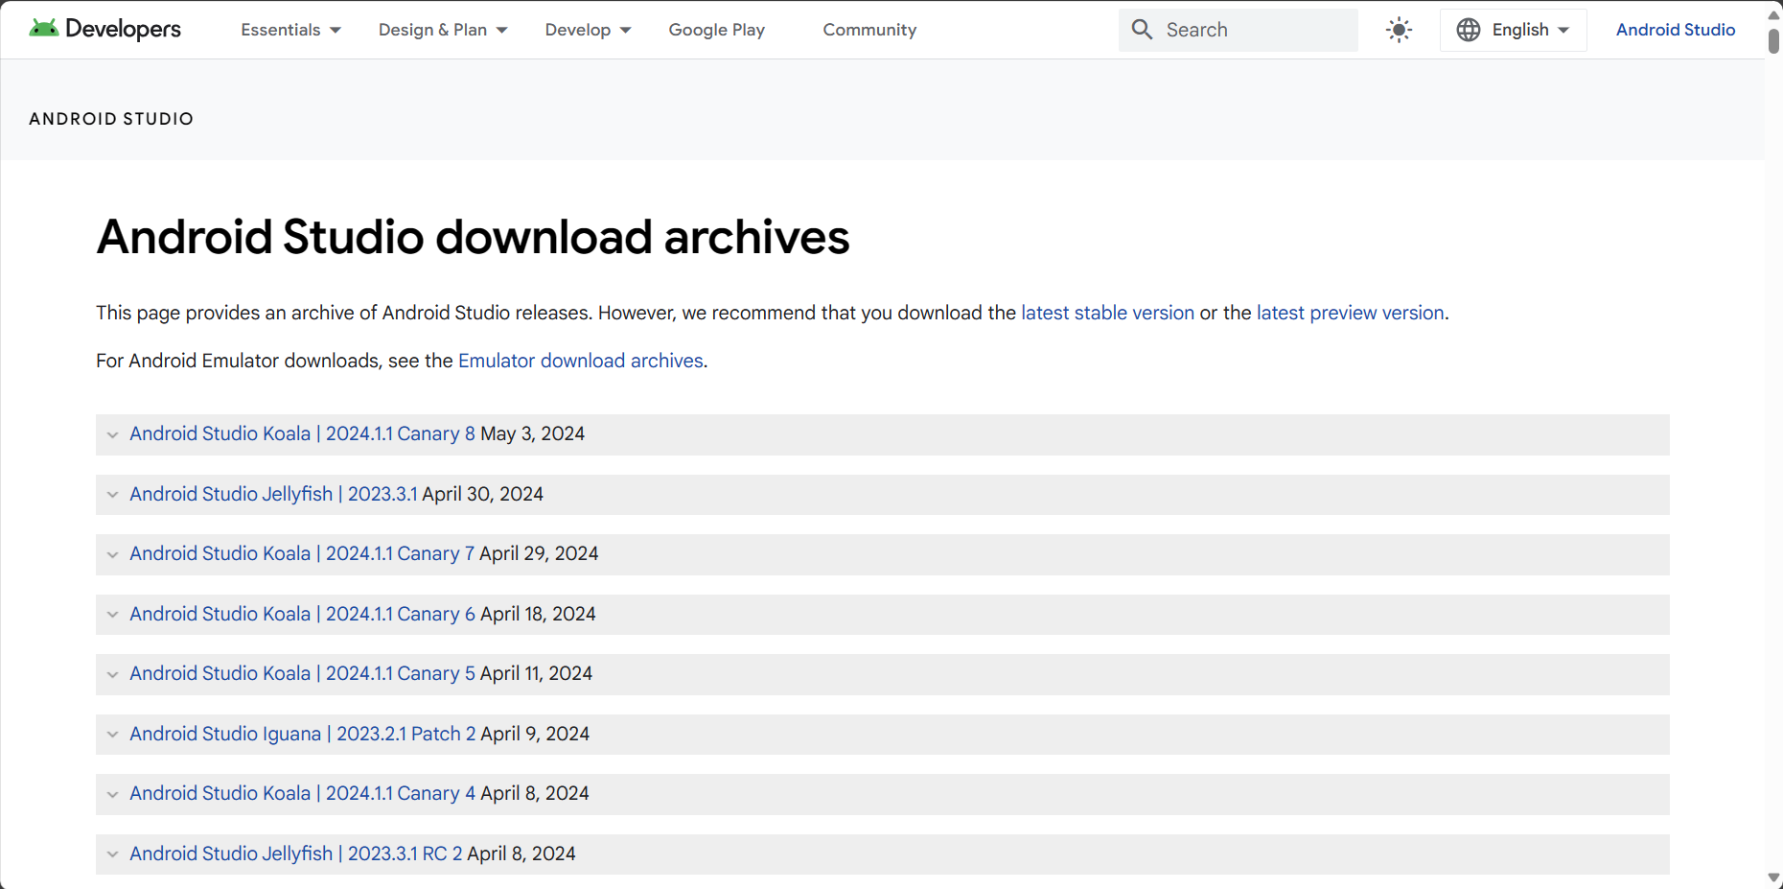Click Android Studio Koala Canary 5 link

[x=302, y=673]
